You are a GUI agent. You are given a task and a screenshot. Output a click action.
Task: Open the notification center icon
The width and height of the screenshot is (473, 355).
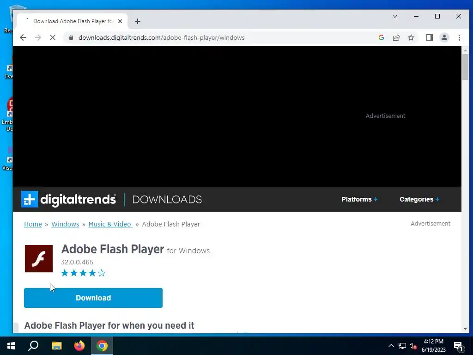pos(458,346)
